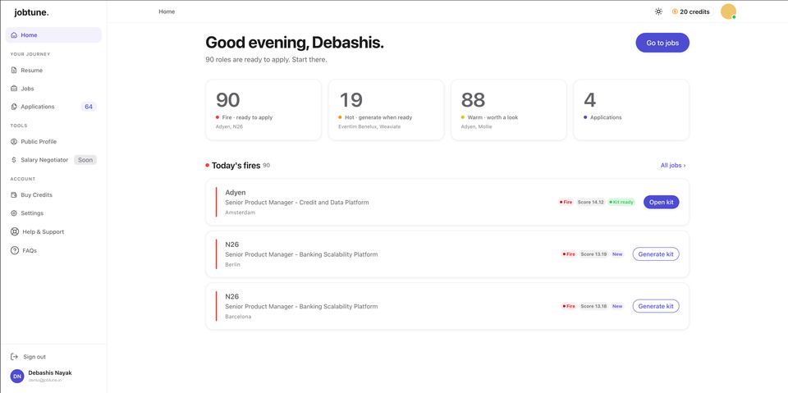Click the Resume document icon
The height and width of the screenshot is (393, 788).
14,71
